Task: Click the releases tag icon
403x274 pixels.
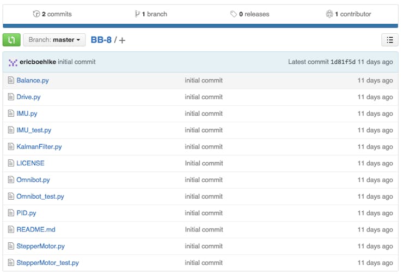Action: [x=234, y=14]
